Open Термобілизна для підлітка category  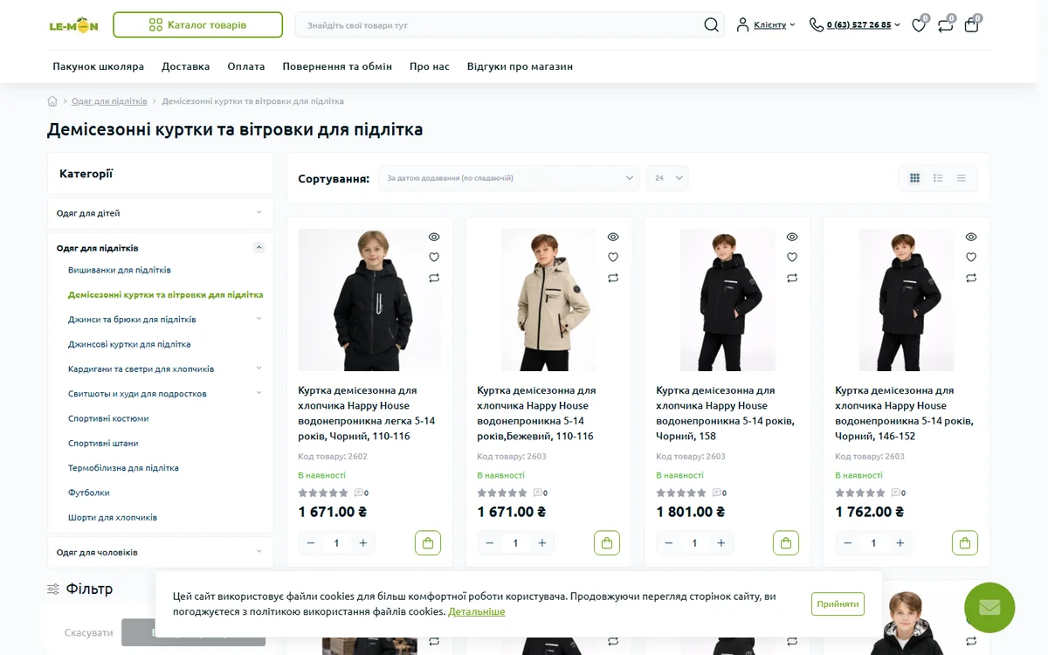123,468
